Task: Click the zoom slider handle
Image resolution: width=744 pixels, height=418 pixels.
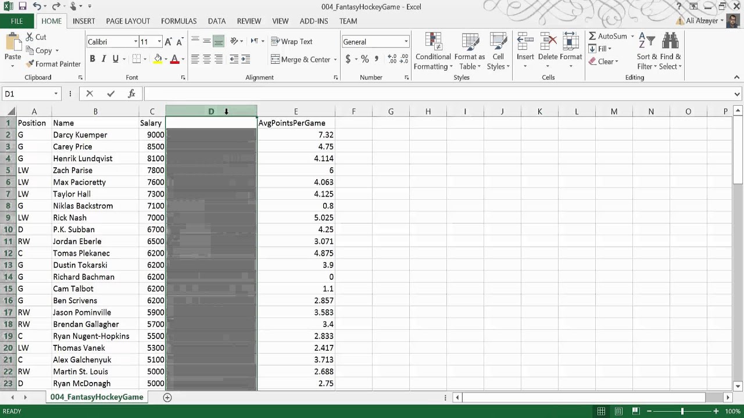Action: click(x=682, y=412)
